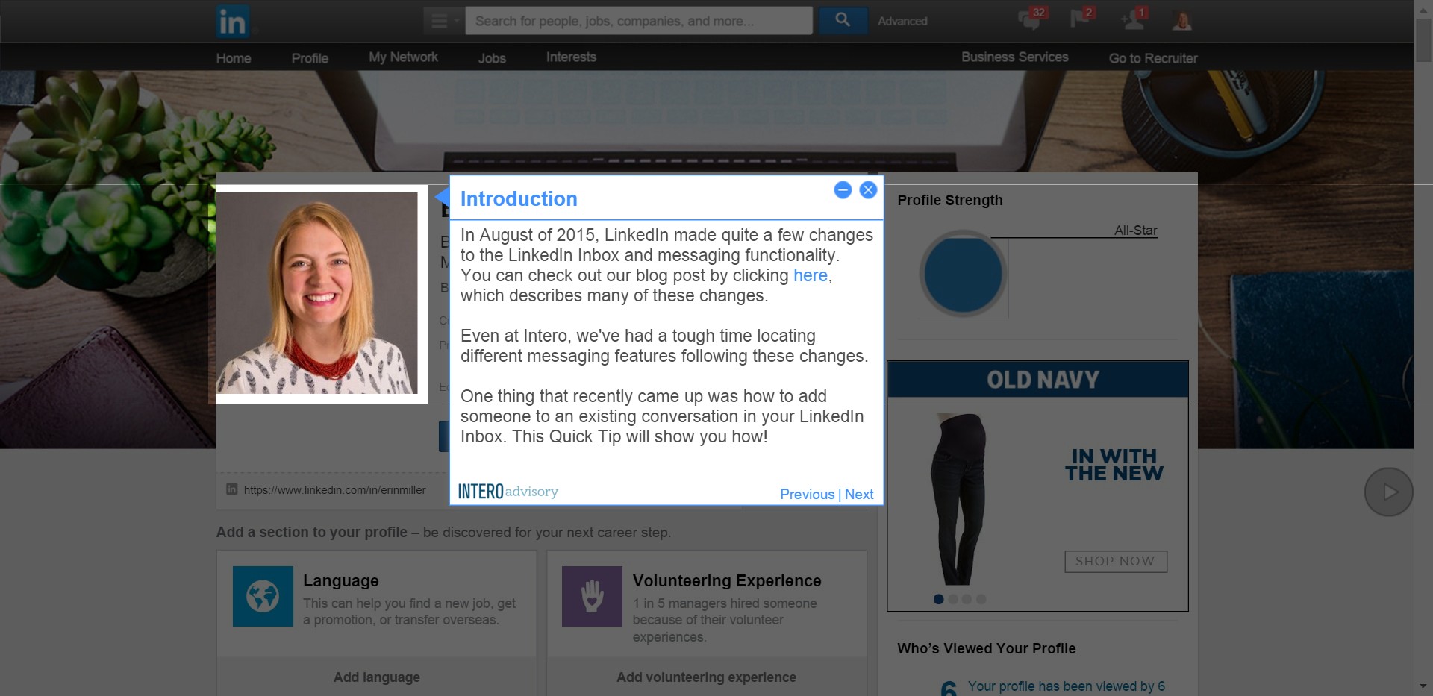Open the notifications flag icon
The width and height of the screenshot is (1433, 696).
1081,18
